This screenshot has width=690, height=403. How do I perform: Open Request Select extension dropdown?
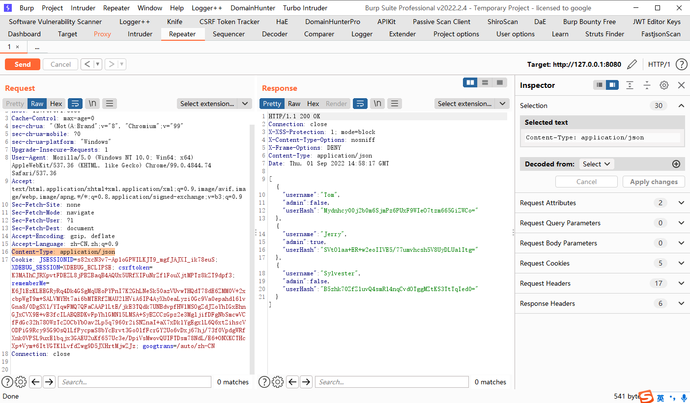(214, 104)
